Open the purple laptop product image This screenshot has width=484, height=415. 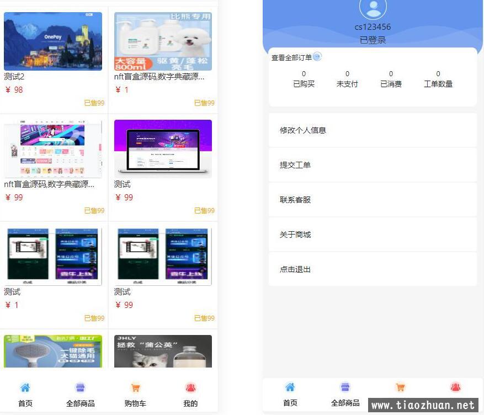[x=163, y=149]
